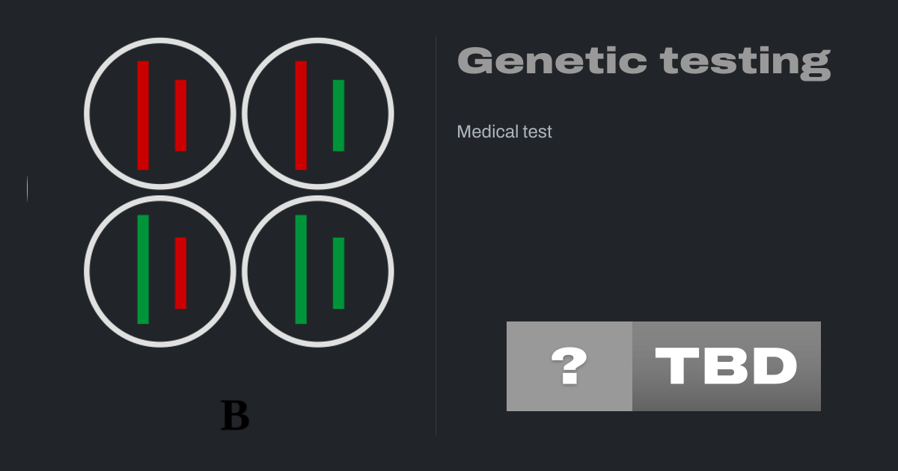The height and width of the screenshot is (471, 898).
Task: Click the question mark box
Action: point(569,366)
